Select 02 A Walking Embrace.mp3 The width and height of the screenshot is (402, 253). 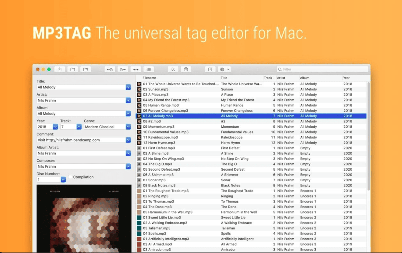pos(251,223)
